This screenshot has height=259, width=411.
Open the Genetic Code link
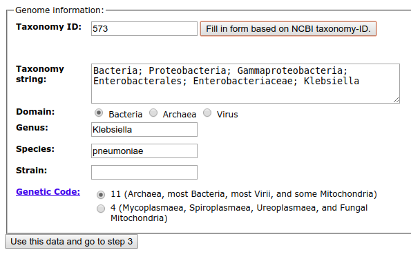(48, 192)
